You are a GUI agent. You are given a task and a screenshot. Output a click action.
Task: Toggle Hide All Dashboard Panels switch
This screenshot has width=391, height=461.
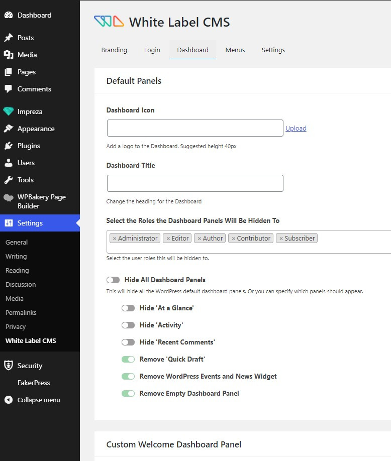pos(113,280)
